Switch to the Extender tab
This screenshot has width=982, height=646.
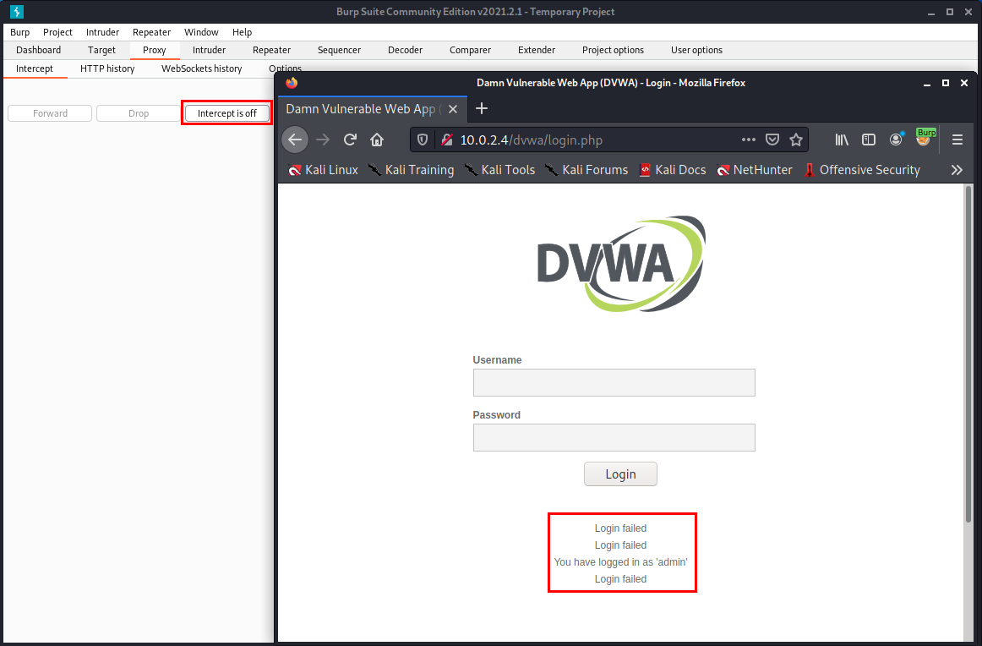537,50
